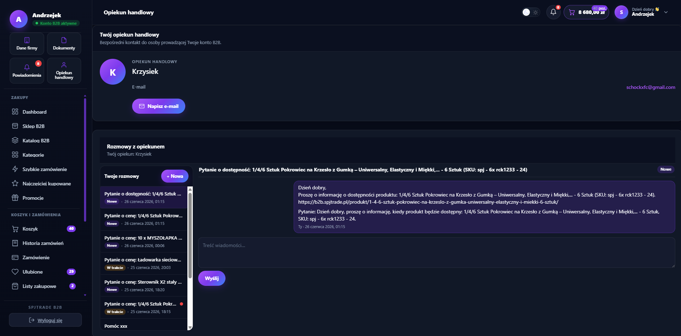Viewport: 681px width, 336px height.
Task: Open Historia zamówień menu item
Action: [44, 243]
